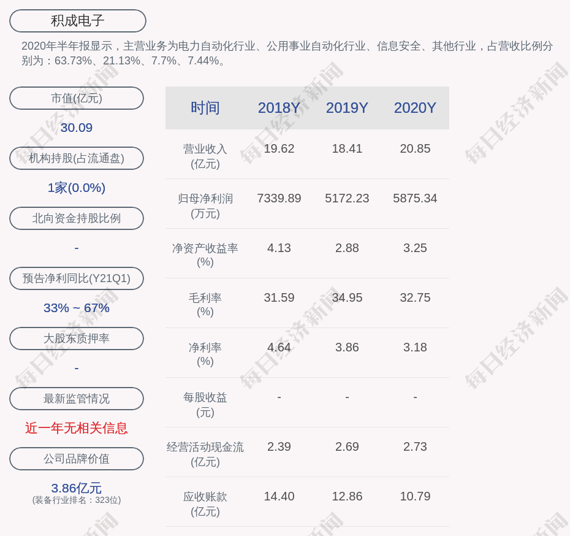Click receivables value 14.40
This screenshot has width=570, height=536.
point(279,496)
